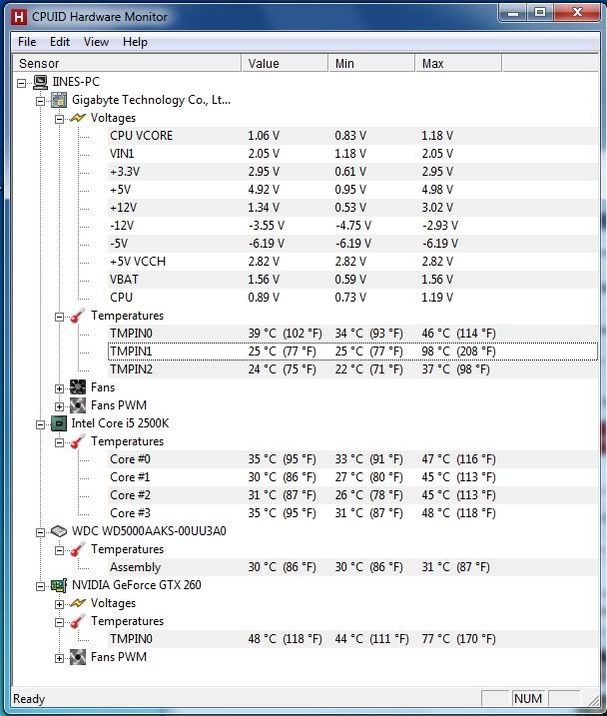Viewport: 607px width, 716px height.
Task: Expand the NVIDIA Fans PWM section
Action: 59,658
